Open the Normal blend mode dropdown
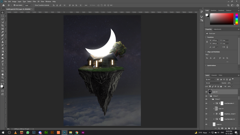 click(x=213, y=83)
